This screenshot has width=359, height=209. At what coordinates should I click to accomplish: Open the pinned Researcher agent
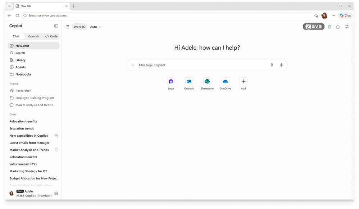[x=34, y=91]
